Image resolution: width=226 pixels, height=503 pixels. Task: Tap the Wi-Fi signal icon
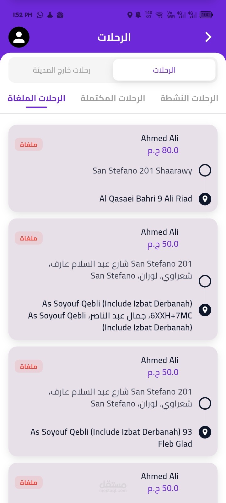159,15
